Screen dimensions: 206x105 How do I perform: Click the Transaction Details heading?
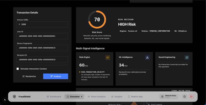point(27,13)
